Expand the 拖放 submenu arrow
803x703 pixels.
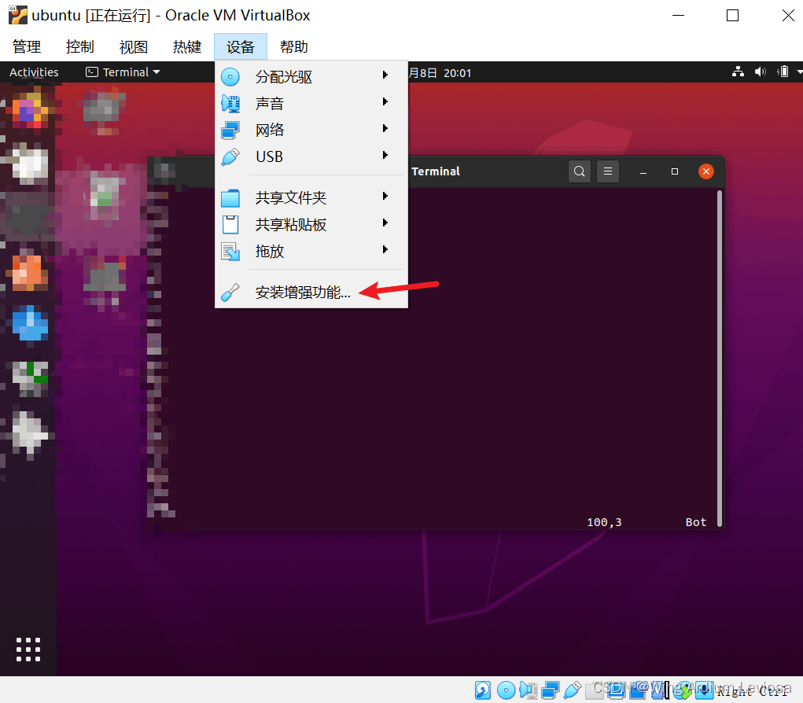click(x=385, y=250)
